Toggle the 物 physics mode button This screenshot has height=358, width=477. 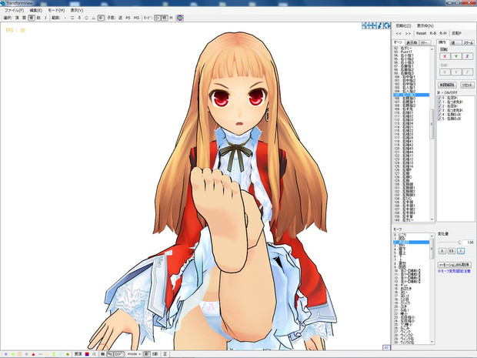pyautogui.click(x=165, y=18)
